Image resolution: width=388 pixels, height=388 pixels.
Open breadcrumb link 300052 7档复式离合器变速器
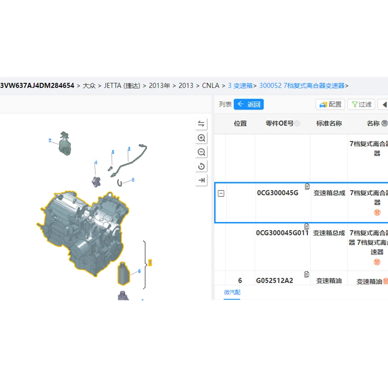(302, 86)
